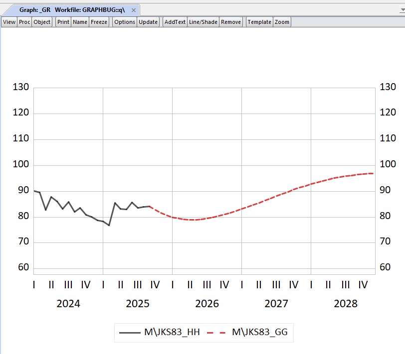The width and height of the screenshot is (405, 354).
Task: Click the Remove button
Action: click(x=231, y=22)
